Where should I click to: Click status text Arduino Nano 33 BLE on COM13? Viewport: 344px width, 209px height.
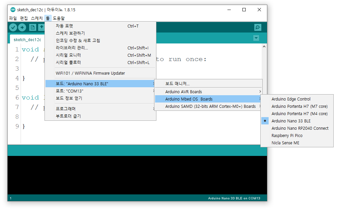pos(234,198)
